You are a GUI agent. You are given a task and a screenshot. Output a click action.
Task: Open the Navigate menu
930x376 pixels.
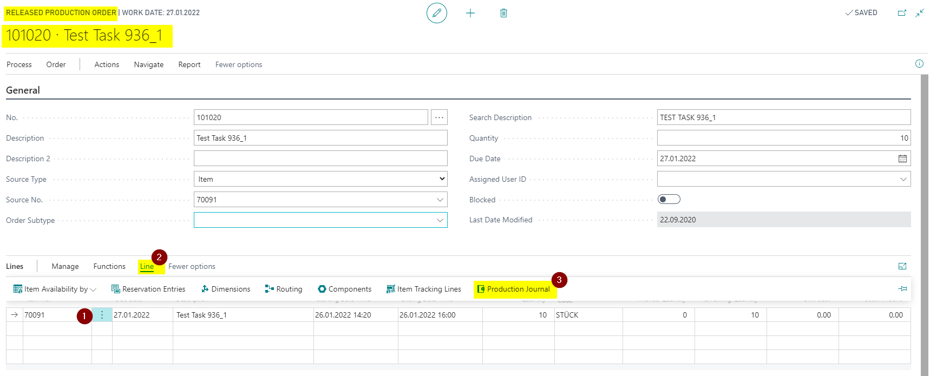(x=149, y=64)
